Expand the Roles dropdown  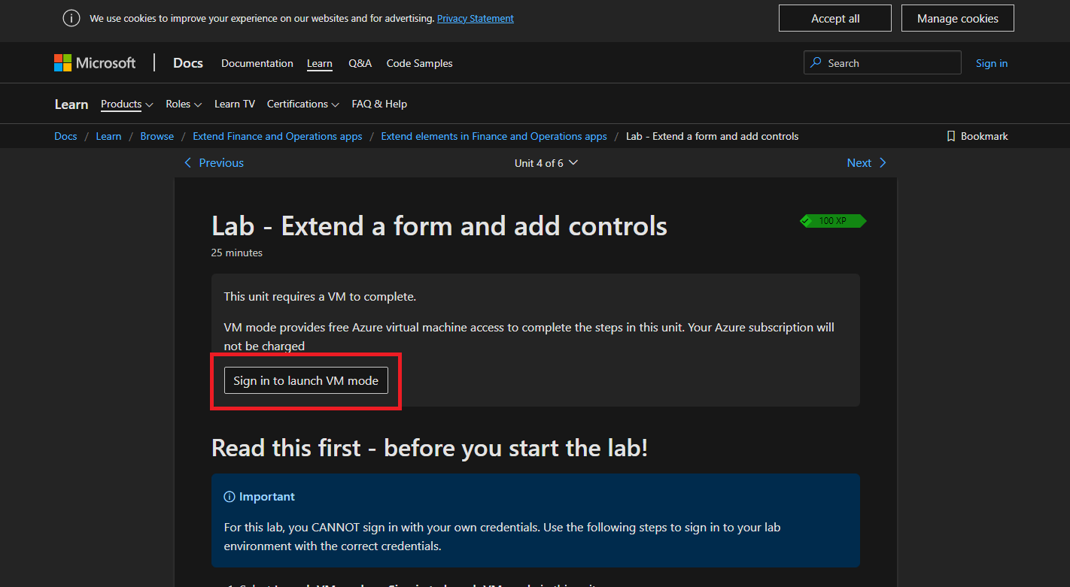184,104
